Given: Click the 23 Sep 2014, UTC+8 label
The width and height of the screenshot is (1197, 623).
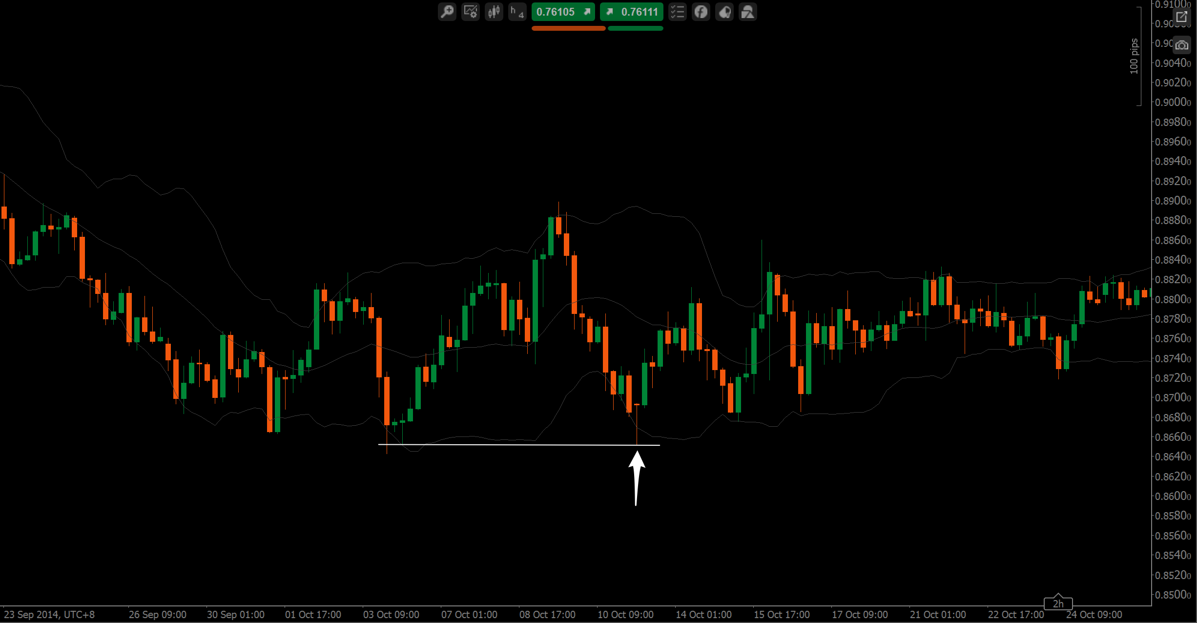Looking at the screenshot, I should (49, 615).
